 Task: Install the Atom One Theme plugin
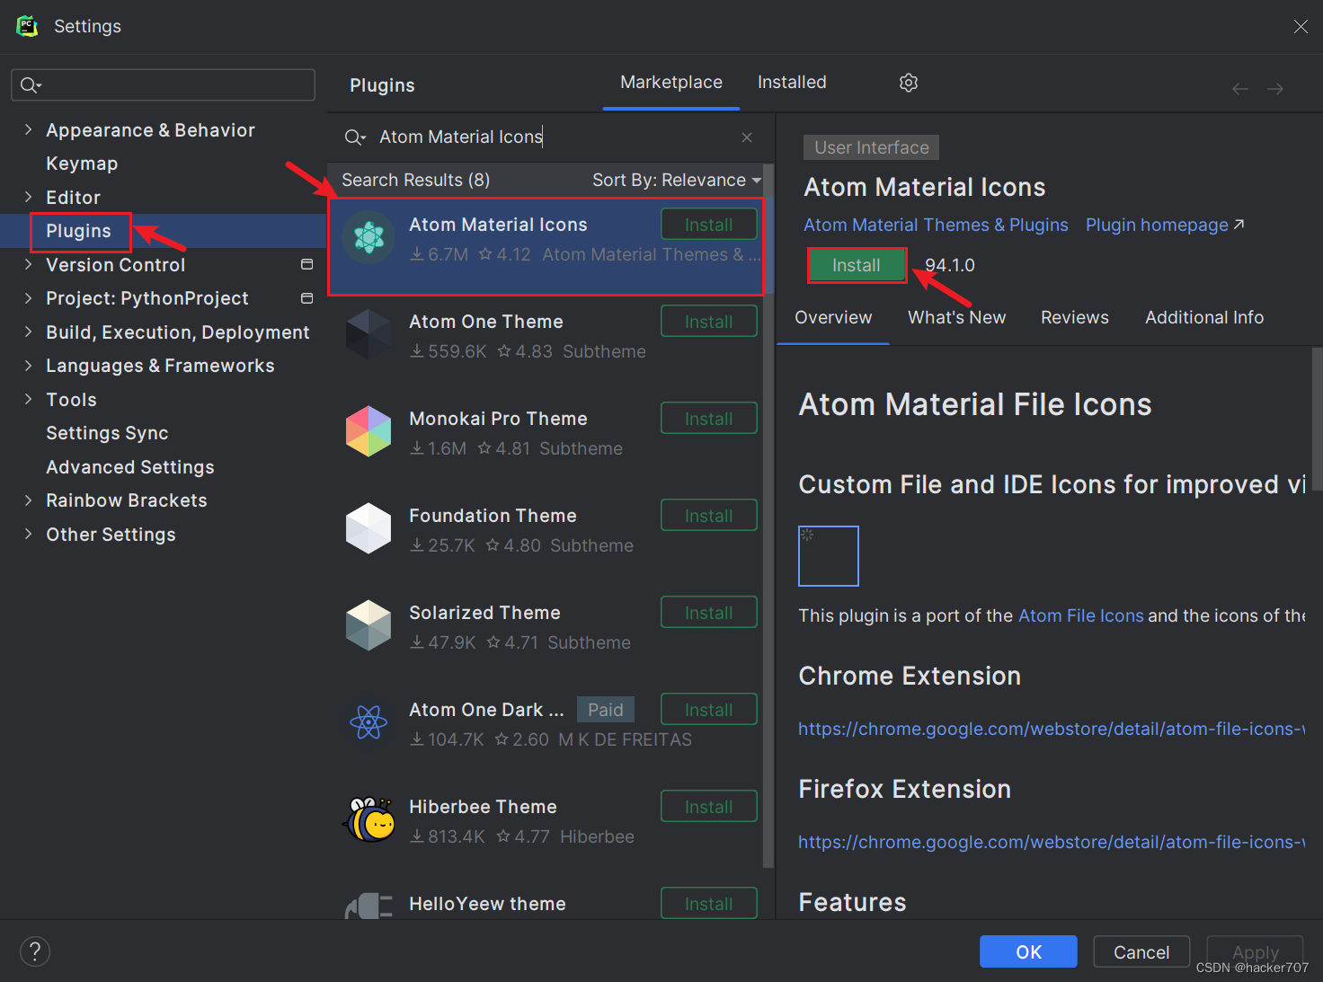709,322
